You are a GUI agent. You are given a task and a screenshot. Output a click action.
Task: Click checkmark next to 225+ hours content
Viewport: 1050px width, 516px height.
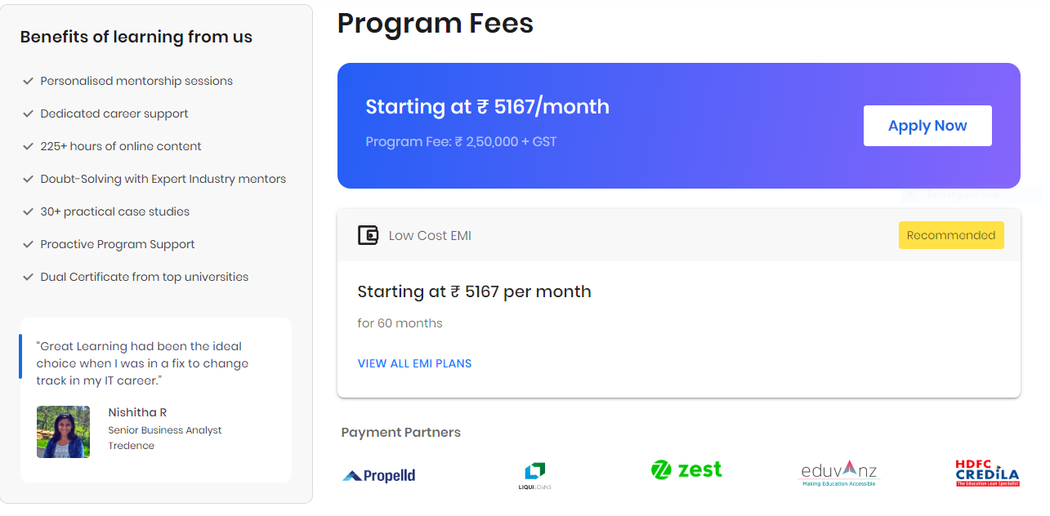tap(28, 146)
